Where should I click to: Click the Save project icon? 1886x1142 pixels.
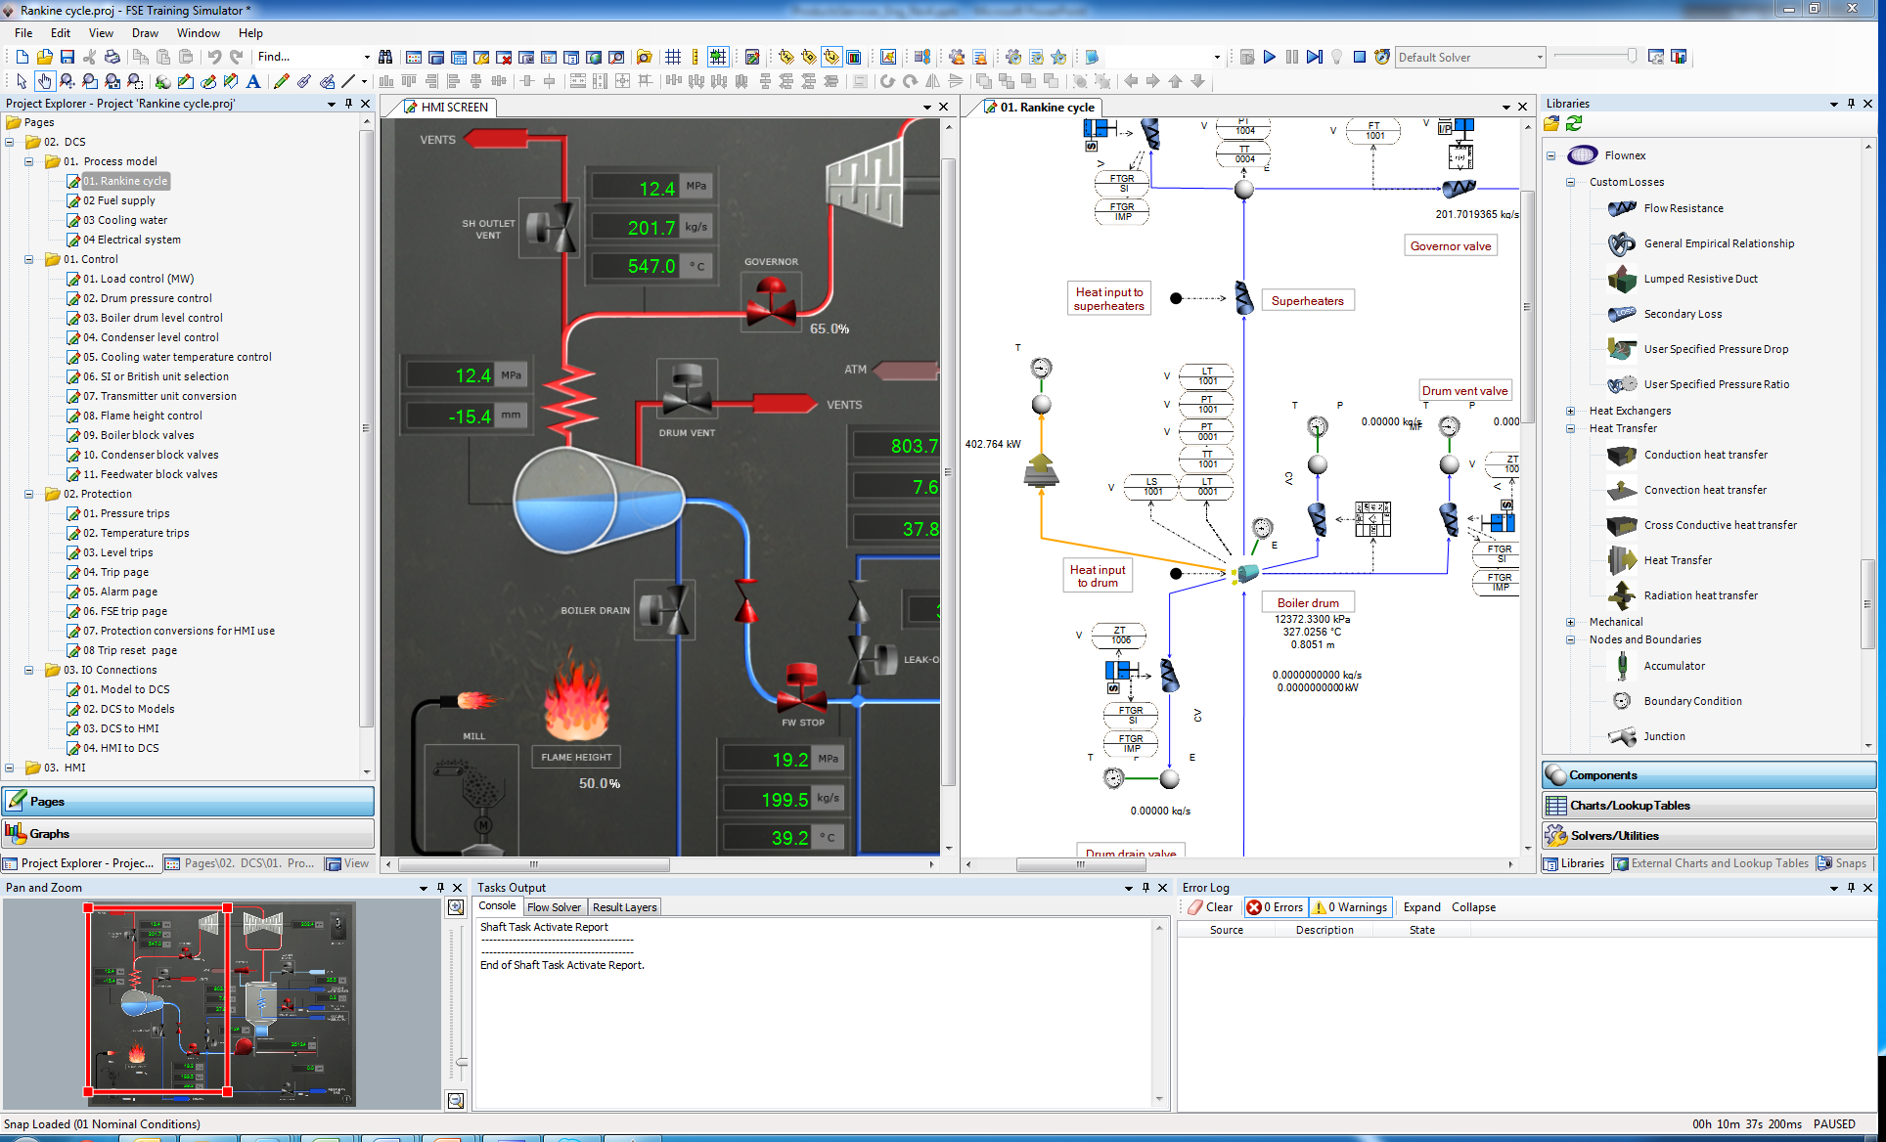(67, 57)
